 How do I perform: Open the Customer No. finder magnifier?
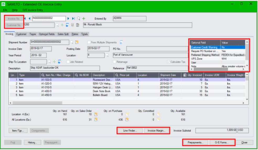(57, 25)
